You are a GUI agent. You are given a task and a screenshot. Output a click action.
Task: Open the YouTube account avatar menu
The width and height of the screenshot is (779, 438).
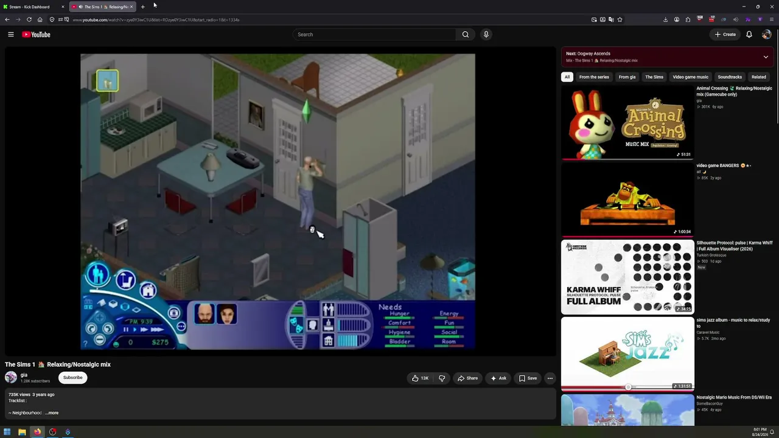pos(766,35)
